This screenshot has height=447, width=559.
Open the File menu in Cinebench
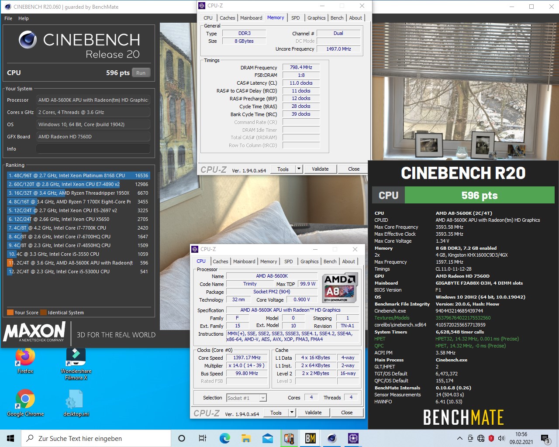tap(8, 18)
